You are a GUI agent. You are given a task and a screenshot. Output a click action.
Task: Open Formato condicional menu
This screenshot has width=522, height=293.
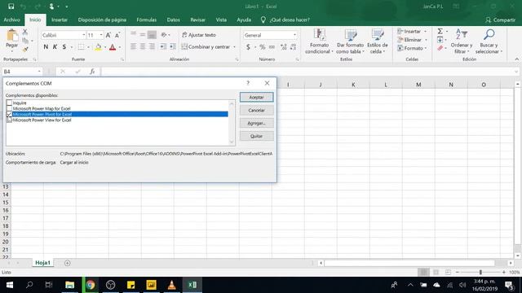pyautogui.click(x=319, y=42)
